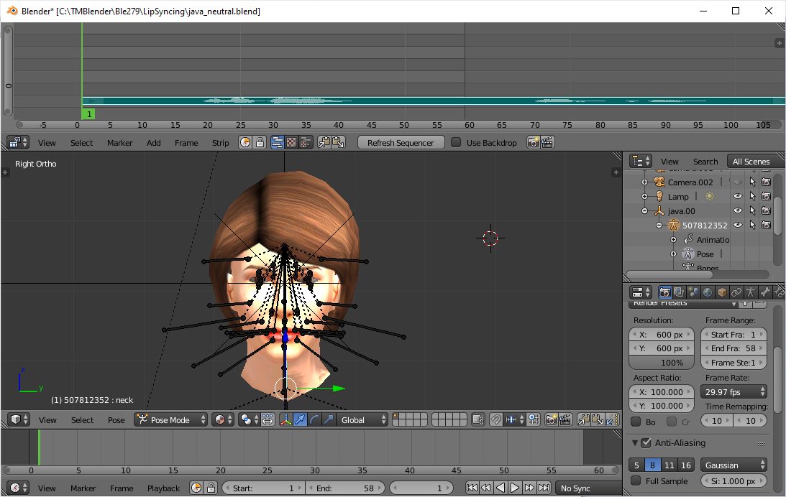Open the Gaussian filter dropdown

coord(734,465)
